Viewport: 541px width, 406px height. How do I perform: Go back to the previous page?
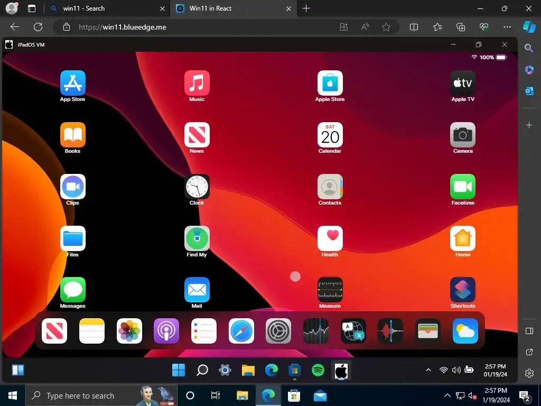click(x=14, y=27)
